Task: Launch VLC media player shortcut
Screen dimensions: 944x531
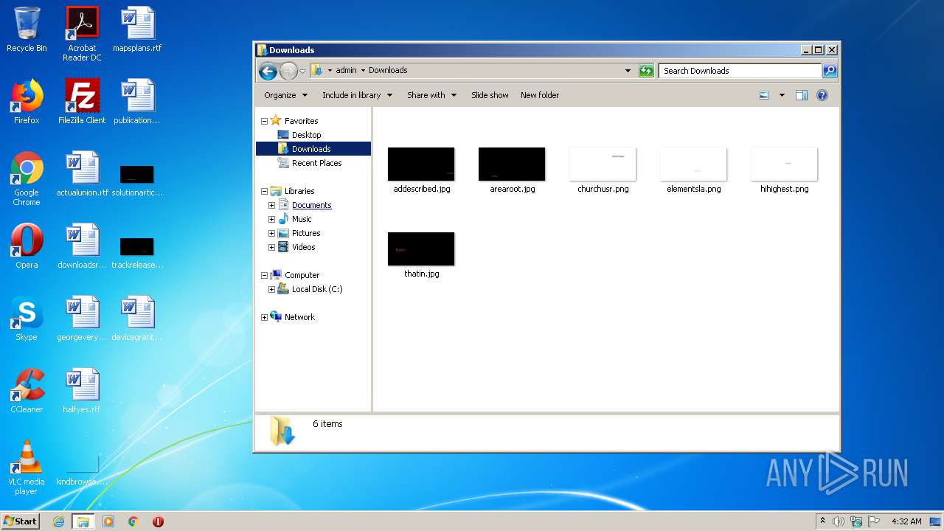Action: (x=27, y=468)
